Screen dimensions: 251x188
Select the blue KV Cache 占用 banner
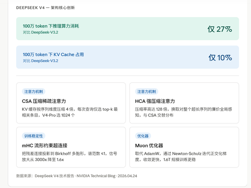(x=127, y=57)
